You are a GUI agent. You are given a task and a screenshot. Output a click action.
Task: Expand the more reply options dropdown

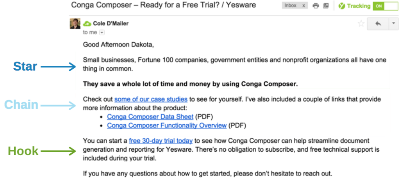click(x=393, y=24)
